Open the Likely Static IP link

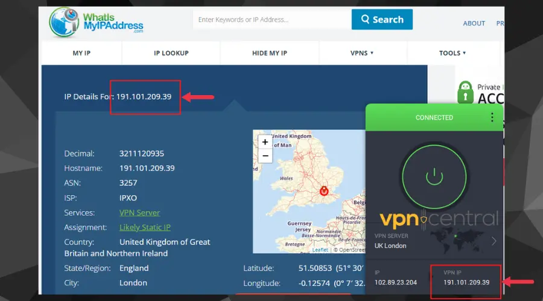tap(145, 227)
